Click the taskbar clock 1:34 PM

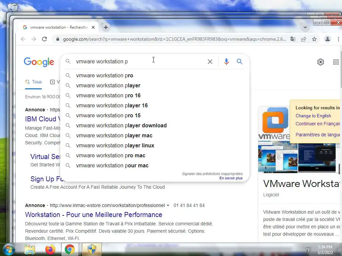coord(325,250)
